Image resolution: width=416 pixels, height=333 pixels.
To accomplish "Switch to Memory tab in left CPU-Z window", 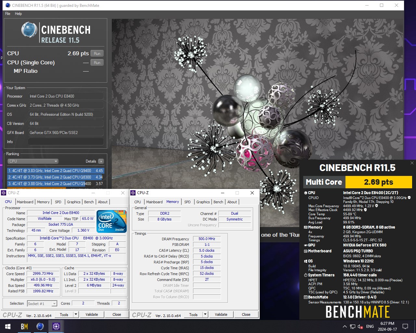I will click(x=43, y=202).
